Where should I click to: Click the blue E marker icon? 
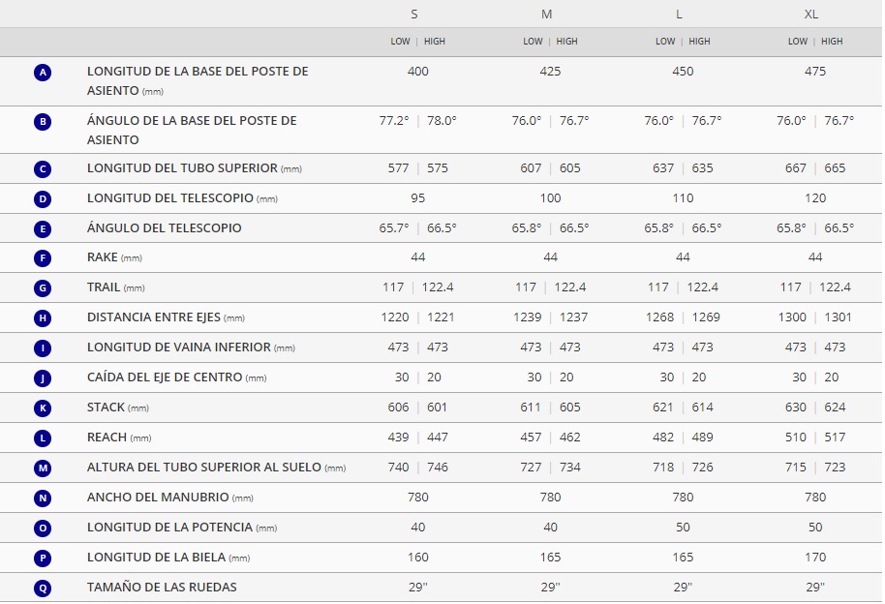[43, 228]
